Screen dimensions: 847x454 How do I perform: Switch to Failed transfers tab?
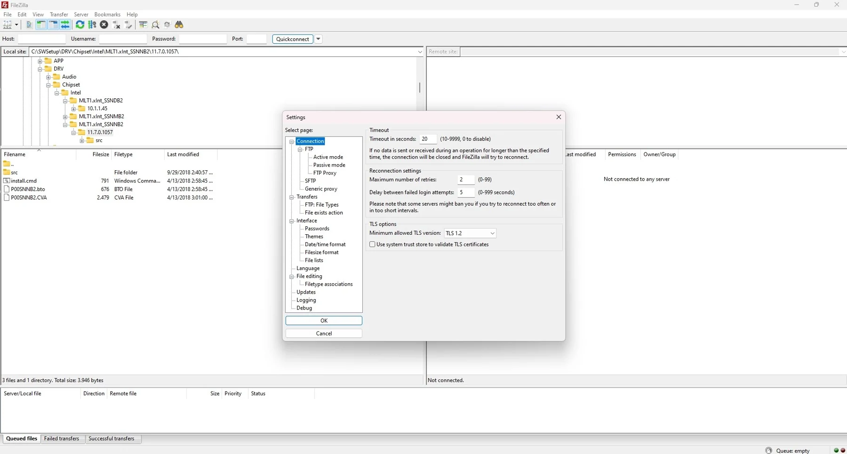click(62, 438)
